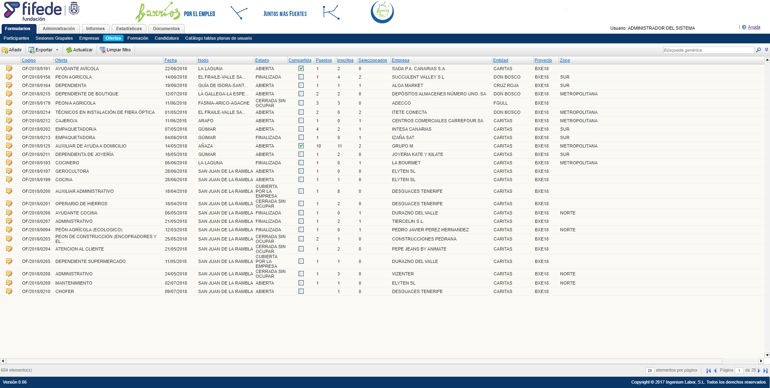Click the help question mark icon
Screen dimensions: 770x388
744,27
